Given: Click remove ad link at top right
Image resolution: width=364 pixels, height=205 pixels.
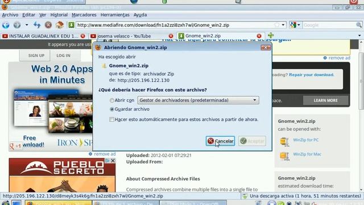Looking at the screenshot, I should [339, 58].
